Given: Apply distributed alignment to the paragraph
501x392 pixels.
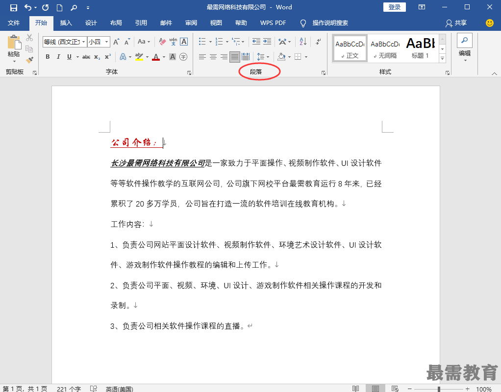Looking at the screenshot, I should 246,57.
